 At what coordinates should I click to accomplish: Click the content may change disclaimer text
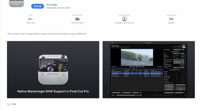coord(47,34)
